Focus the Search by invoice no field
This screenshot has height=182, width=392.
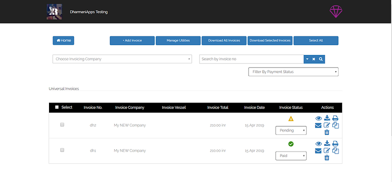point(251,59)
